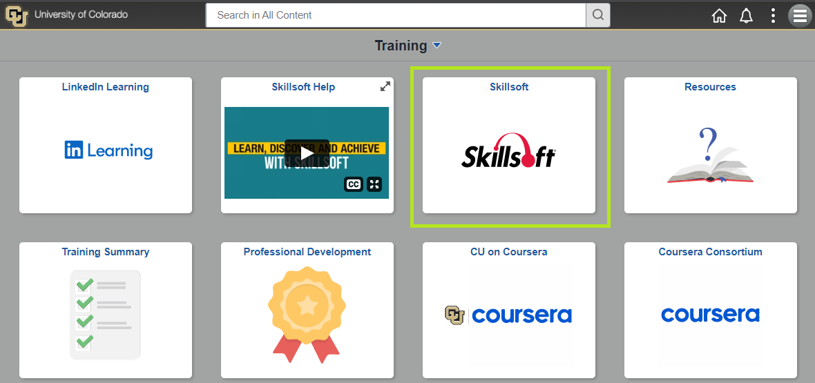Open the Skillsoft Help tile title

tap(303, 87)
